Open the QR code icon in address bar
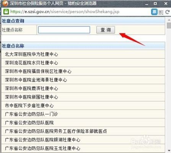Screen dimensions: 171x153 (161, 12)
